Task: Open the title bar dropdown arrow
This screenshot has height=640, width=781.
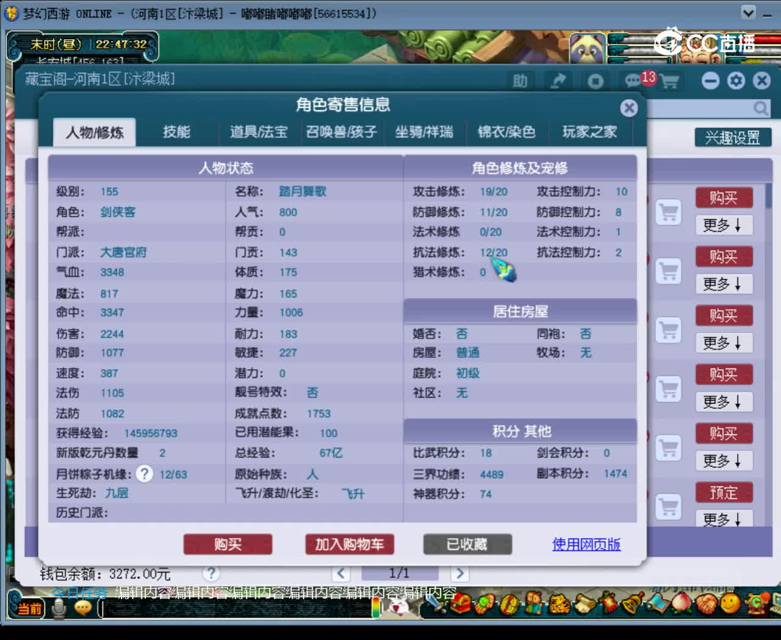Action: (x=748, y=13)
